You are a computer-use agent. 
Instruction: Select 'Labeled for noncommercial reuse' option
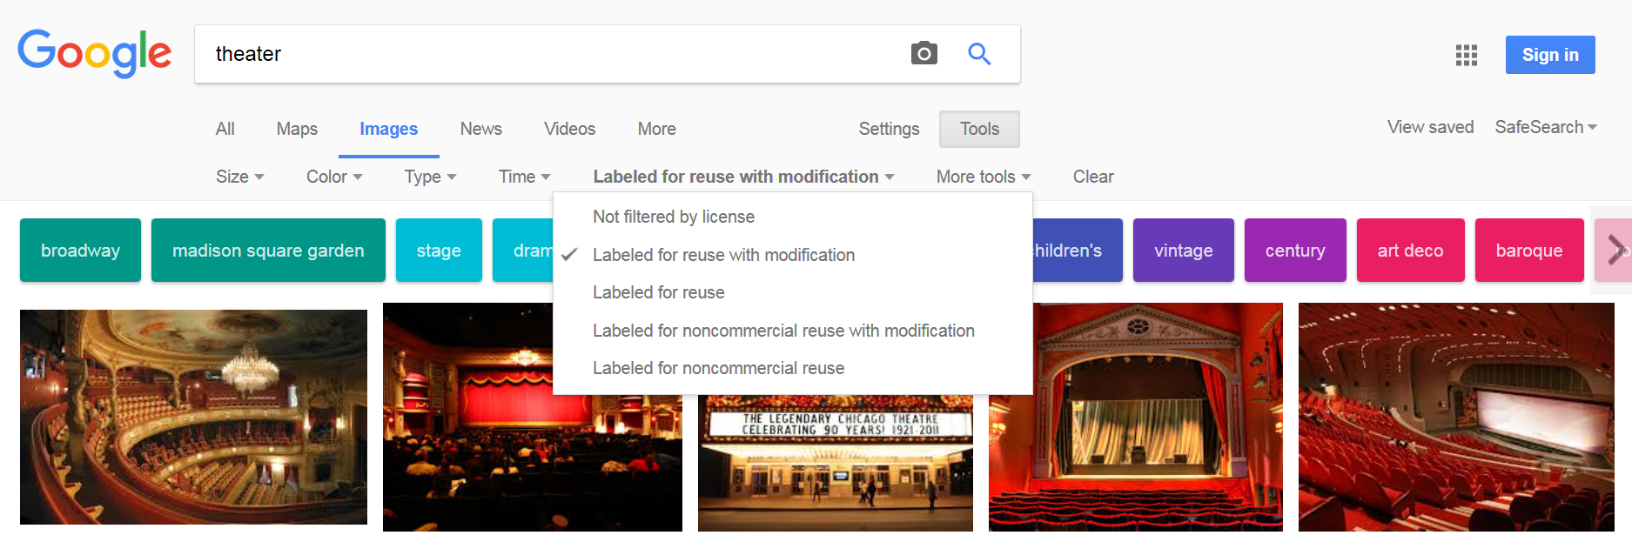coord(718,368)
